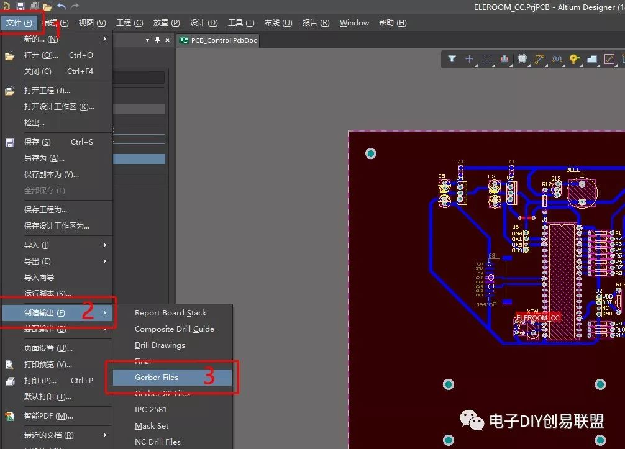The height and width of the screenshot is (449, 625).
Task: Choose 关闭 (C) from the file menu
Action: point(57,71)
